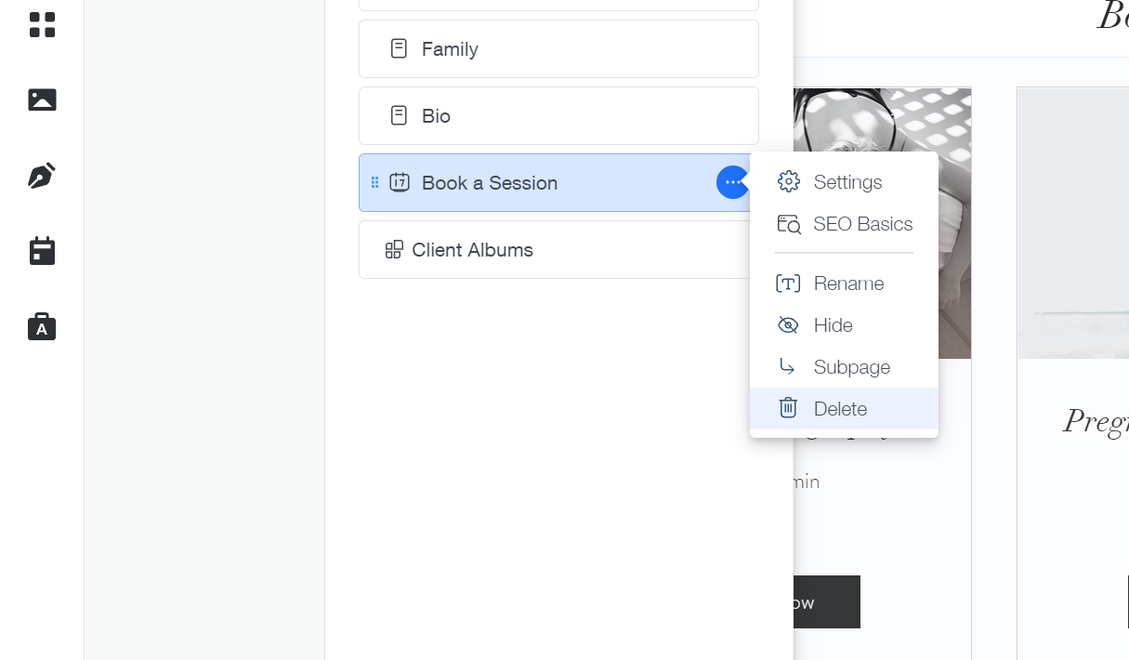Open the Bookings calendar icon in sidebar
The image size is (1129, 660).
coord(42,251)
